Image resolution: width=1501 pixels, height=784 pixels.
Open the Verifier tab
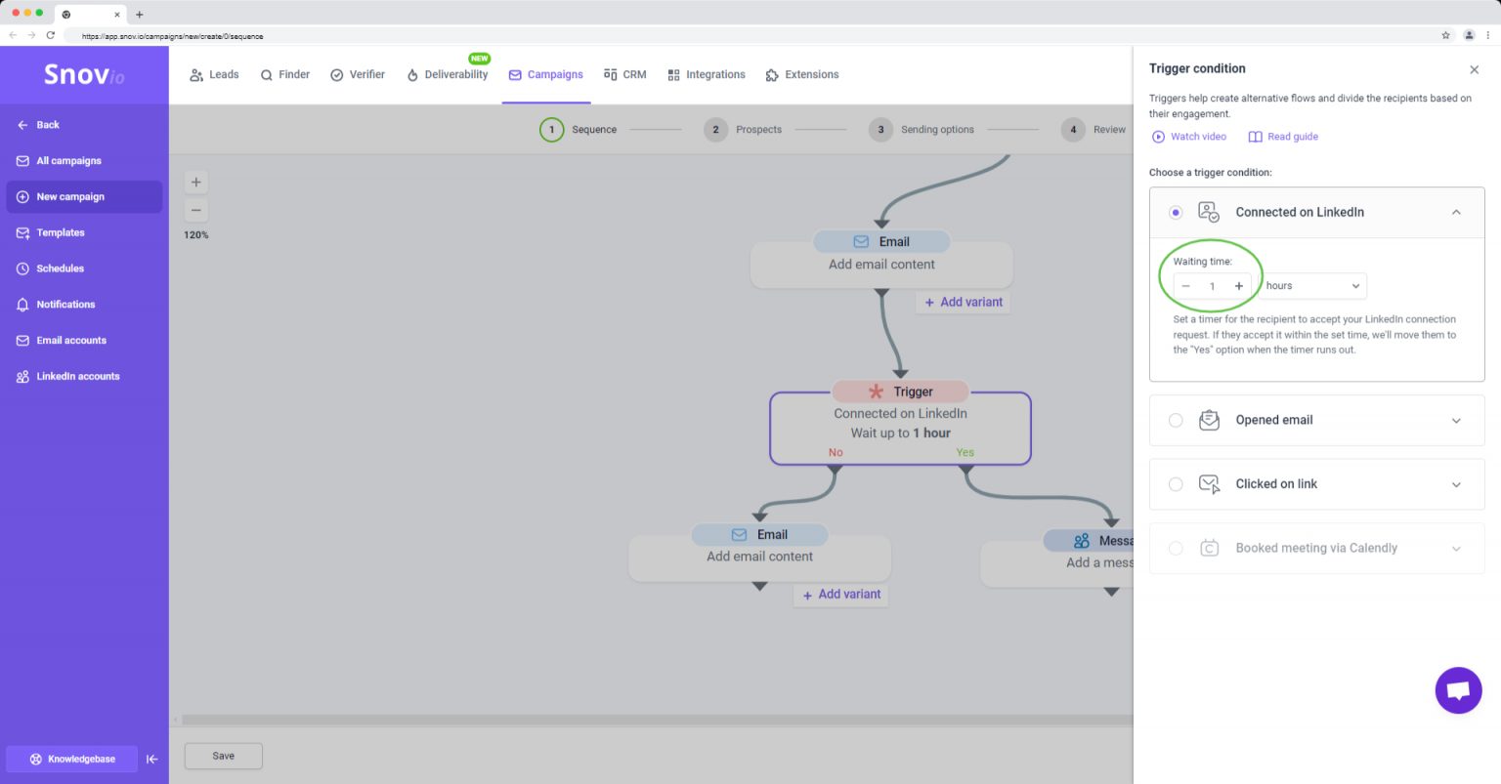[x=358, y=74]
